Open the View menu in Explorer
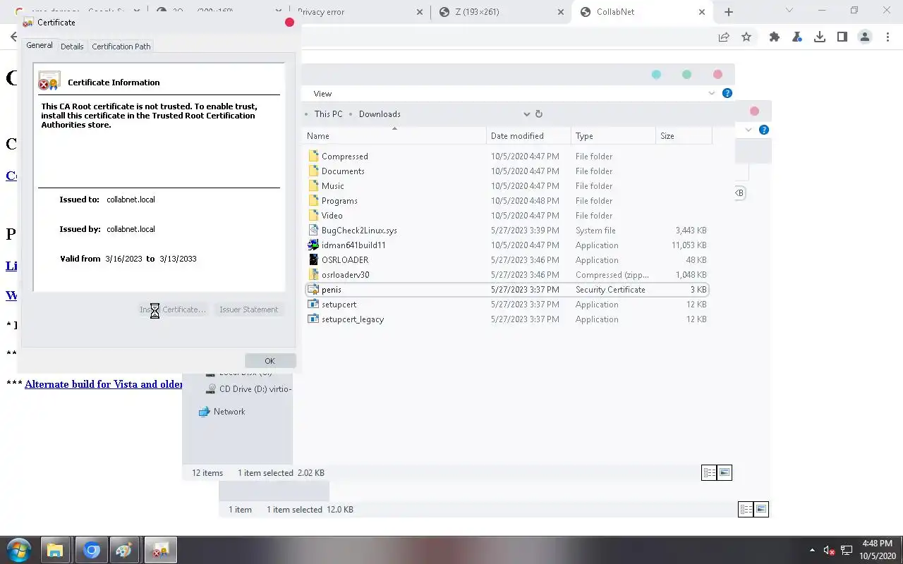 tap(322, 94)
